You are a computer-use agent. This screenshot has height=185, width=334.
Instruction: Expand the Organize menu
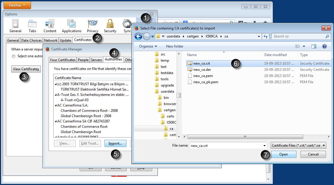click(x=148, y=46)
